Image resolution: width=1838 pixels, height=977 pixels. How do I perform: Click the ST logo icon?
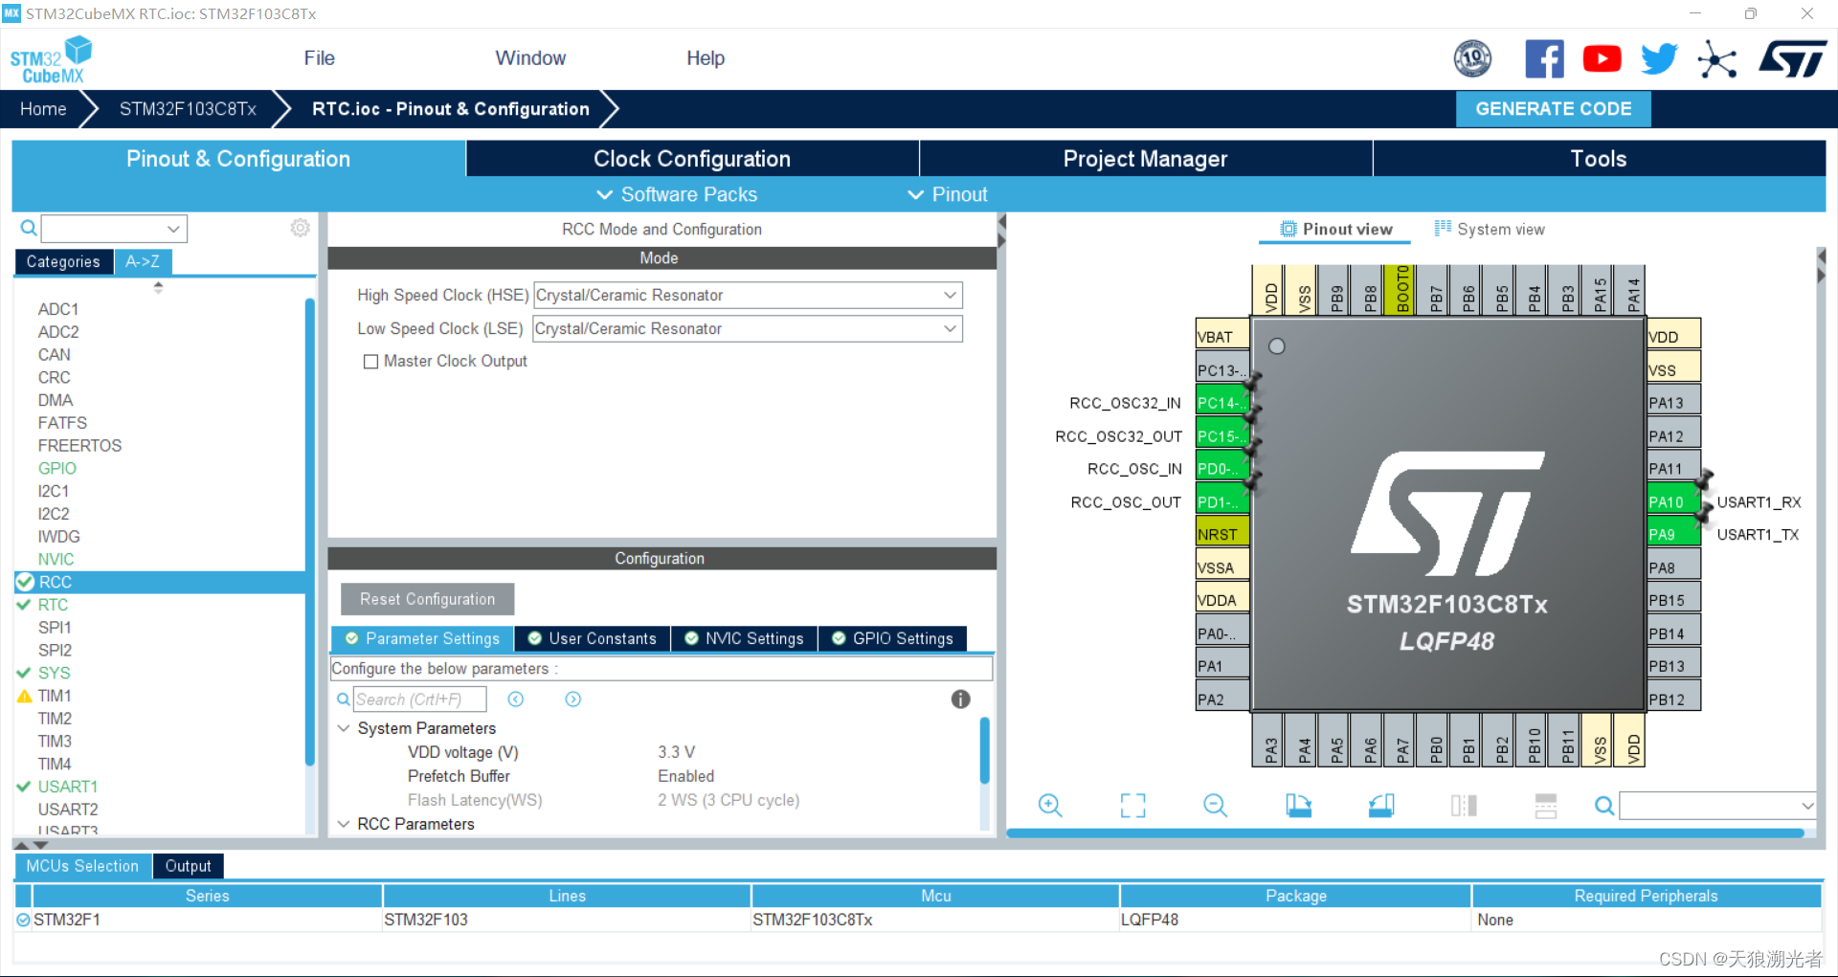click(x=1792, y=59)
